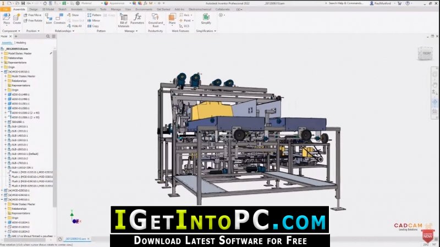Viewport: 440px width, 247px height.
Task: Open the View ribbon tab
Action: [128, 9]
